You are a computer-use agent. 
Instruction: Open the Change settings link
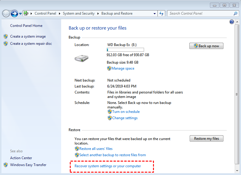(125, 118)
